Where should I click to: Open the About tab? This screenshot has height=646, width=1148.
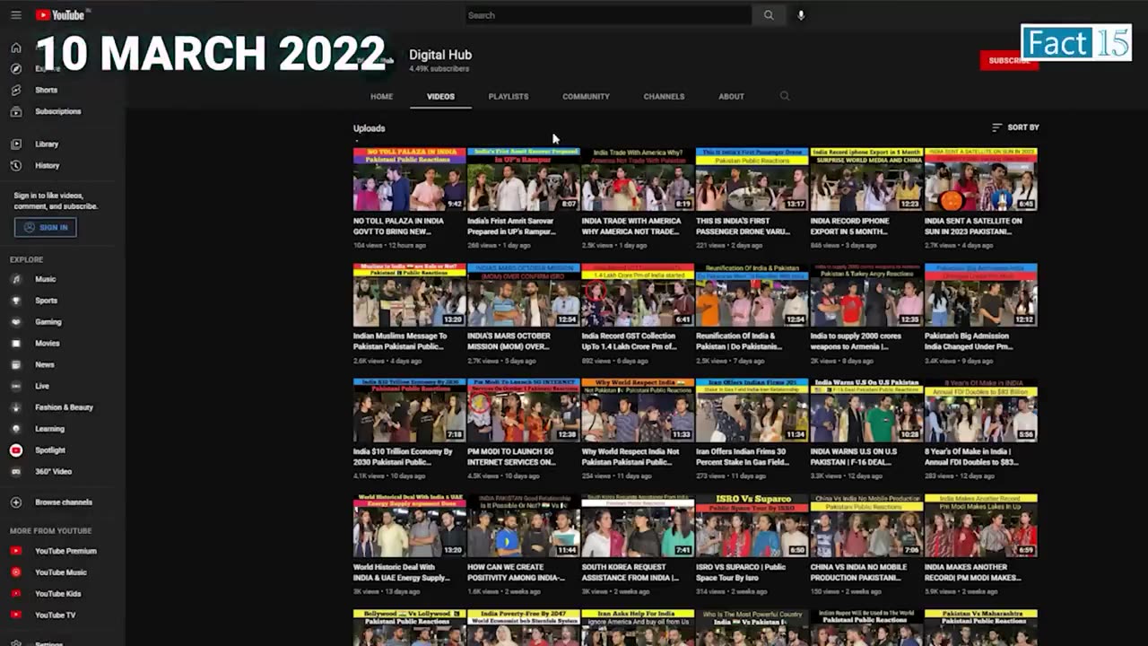pyautogui.click(x=731, y=96)
